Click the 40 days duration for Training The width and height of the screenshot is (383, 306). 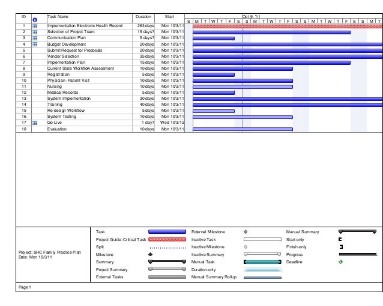(x=143, y=105)
